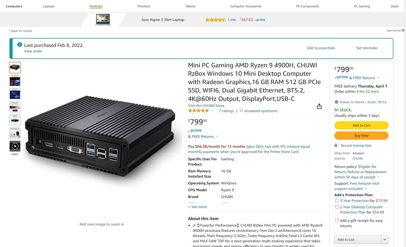Enable the gift receipt checkbox
This screenshot has width=406, height=247.
pos(337,220)
